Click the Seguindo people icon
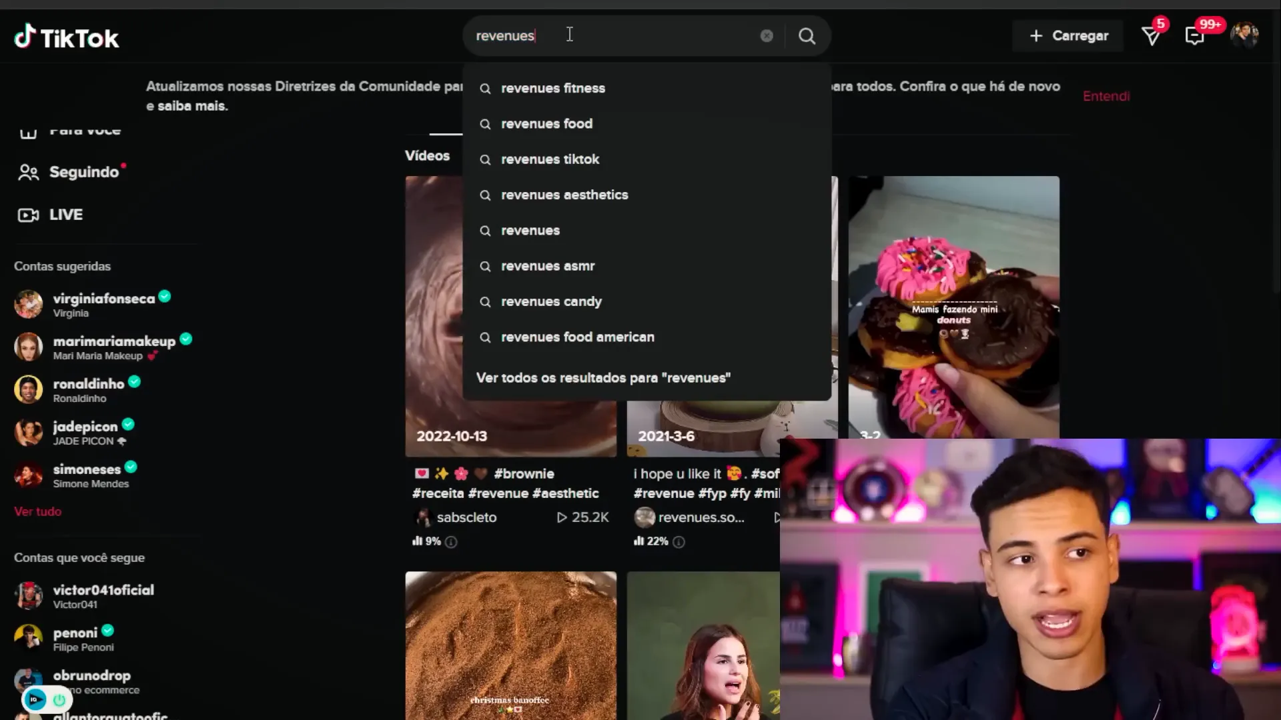1281x720 pixels. point(28,173)
